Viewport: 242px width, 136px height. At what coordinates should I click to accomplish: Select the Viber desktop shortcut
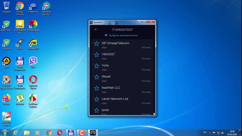pos(33,63)
